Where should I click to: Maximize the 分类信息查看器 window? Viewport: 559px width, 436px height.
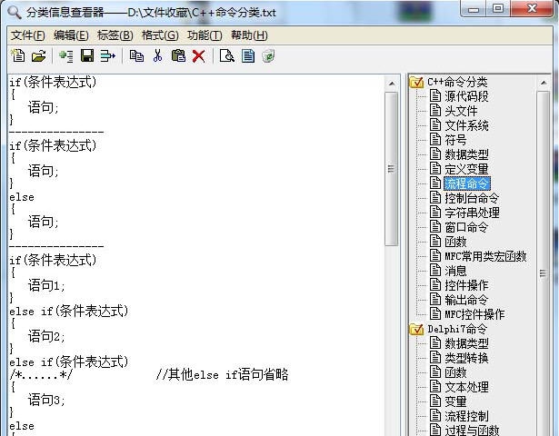click(x=498, y=9)
